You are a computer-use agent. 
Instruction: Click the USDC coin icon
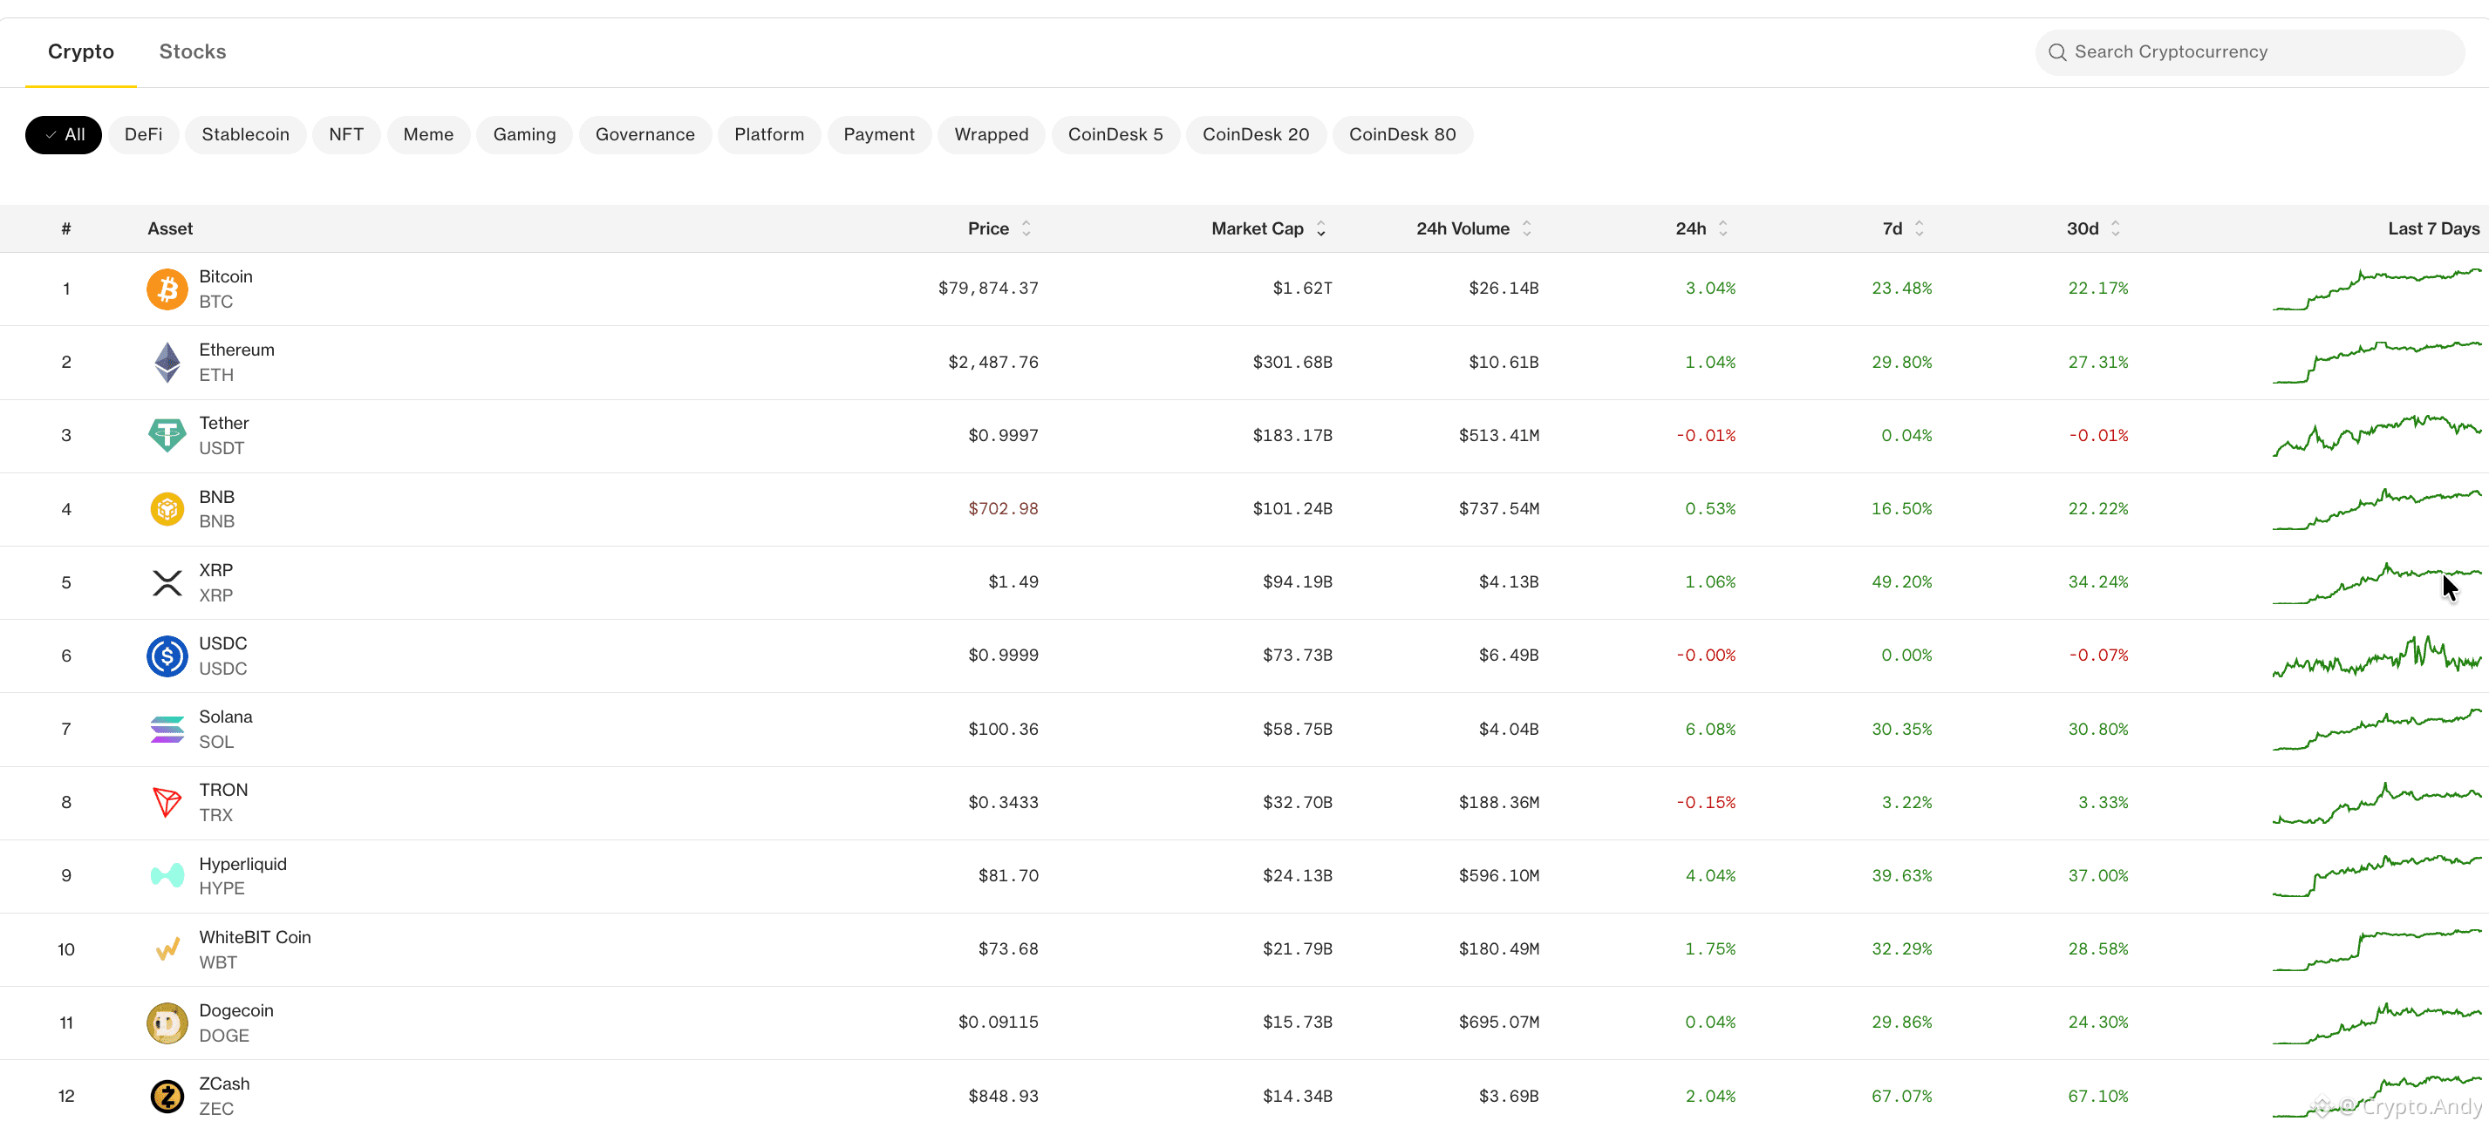tap(167, 656)
